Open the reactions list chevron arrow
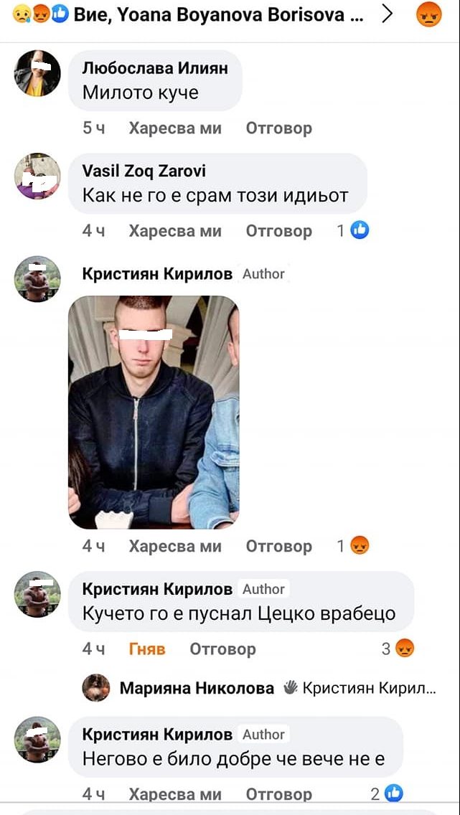460x815 pixels. (x=387, y=14)
